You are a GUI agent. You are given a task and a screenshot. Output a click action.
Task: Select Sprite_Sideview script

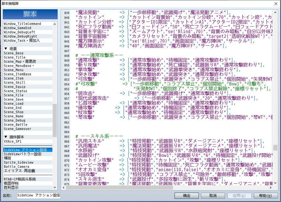click(x=28, y=162)
